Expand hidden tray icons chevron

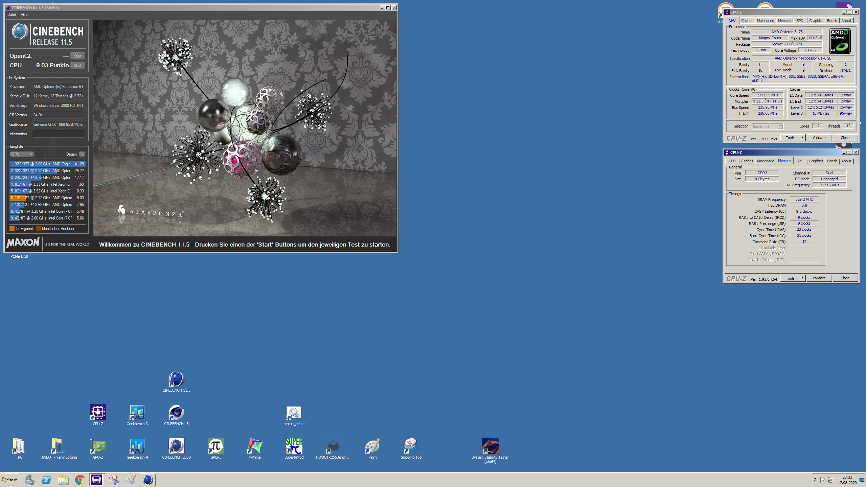(815, 480)
